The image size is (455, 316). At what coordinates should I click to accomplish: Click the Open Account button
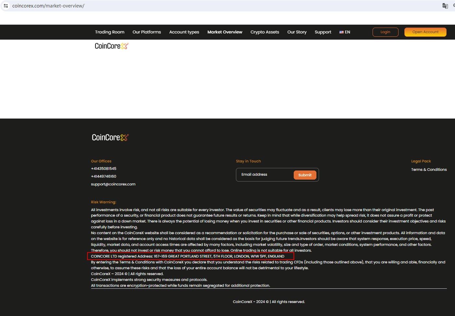pyautogui.click(x=425, y=32)
